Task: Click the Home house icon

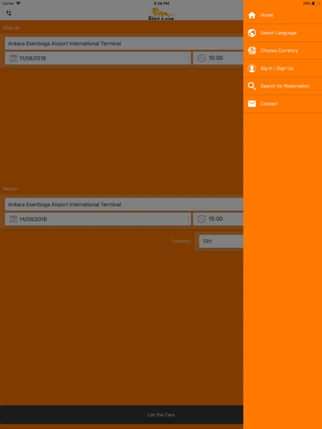Action: pos(252,15)
